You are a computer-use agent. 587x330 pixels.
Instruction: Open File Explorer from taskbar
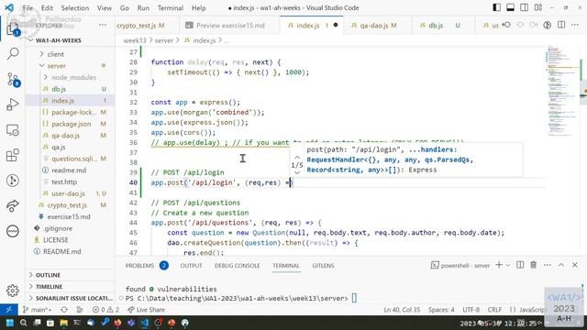[63, 323]
